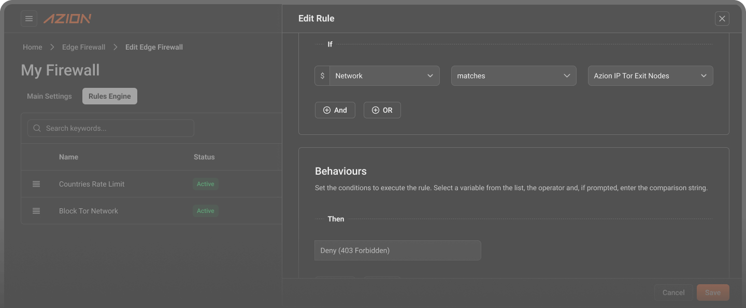The height and width of the screenshot is (308, 746).
Task: Click Active badge for Countries Rate Limit
Action: pyautogui.click(x=206, y=184)
